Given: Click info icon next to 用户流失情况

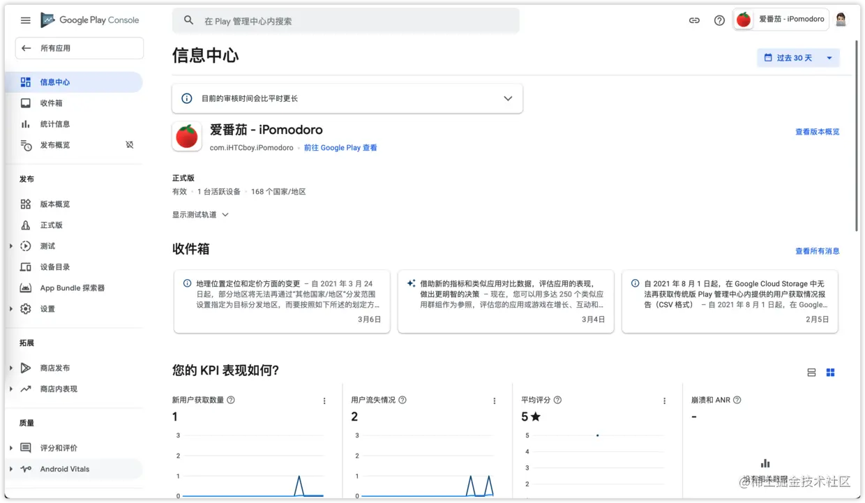Looking at the screenshot, I should (x=403, y=400).
